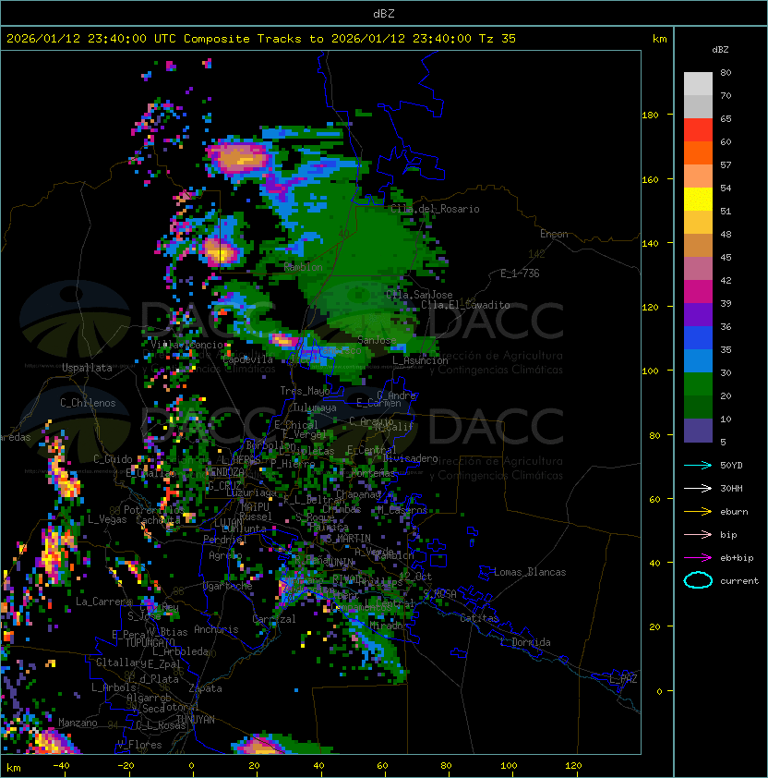Viewport: 768px width, 778px height.
Task: Click the pink bip arrow in legend
Action: [698, 535]
